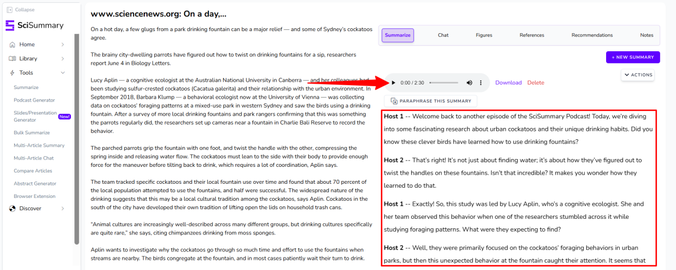Image resolution: width=676 pixels, height=270 pixels.
Task: Select Summarize in the Tools menu
Action: pos(26,87)
